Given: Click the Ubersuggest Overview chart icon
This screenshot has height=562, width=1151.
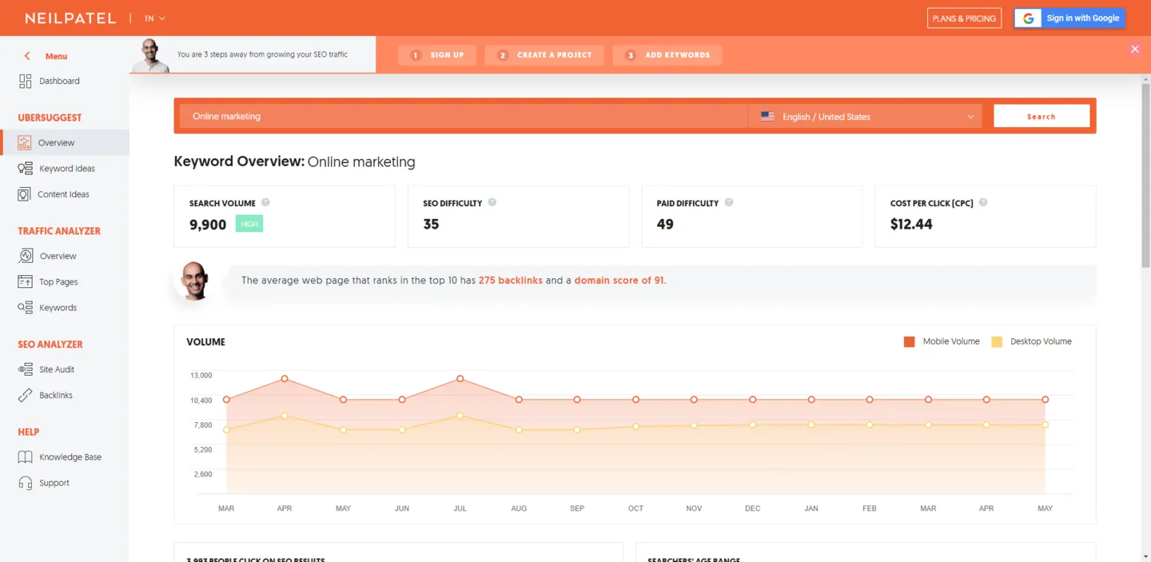Looking at the screenshot, I should pos(25,142).
